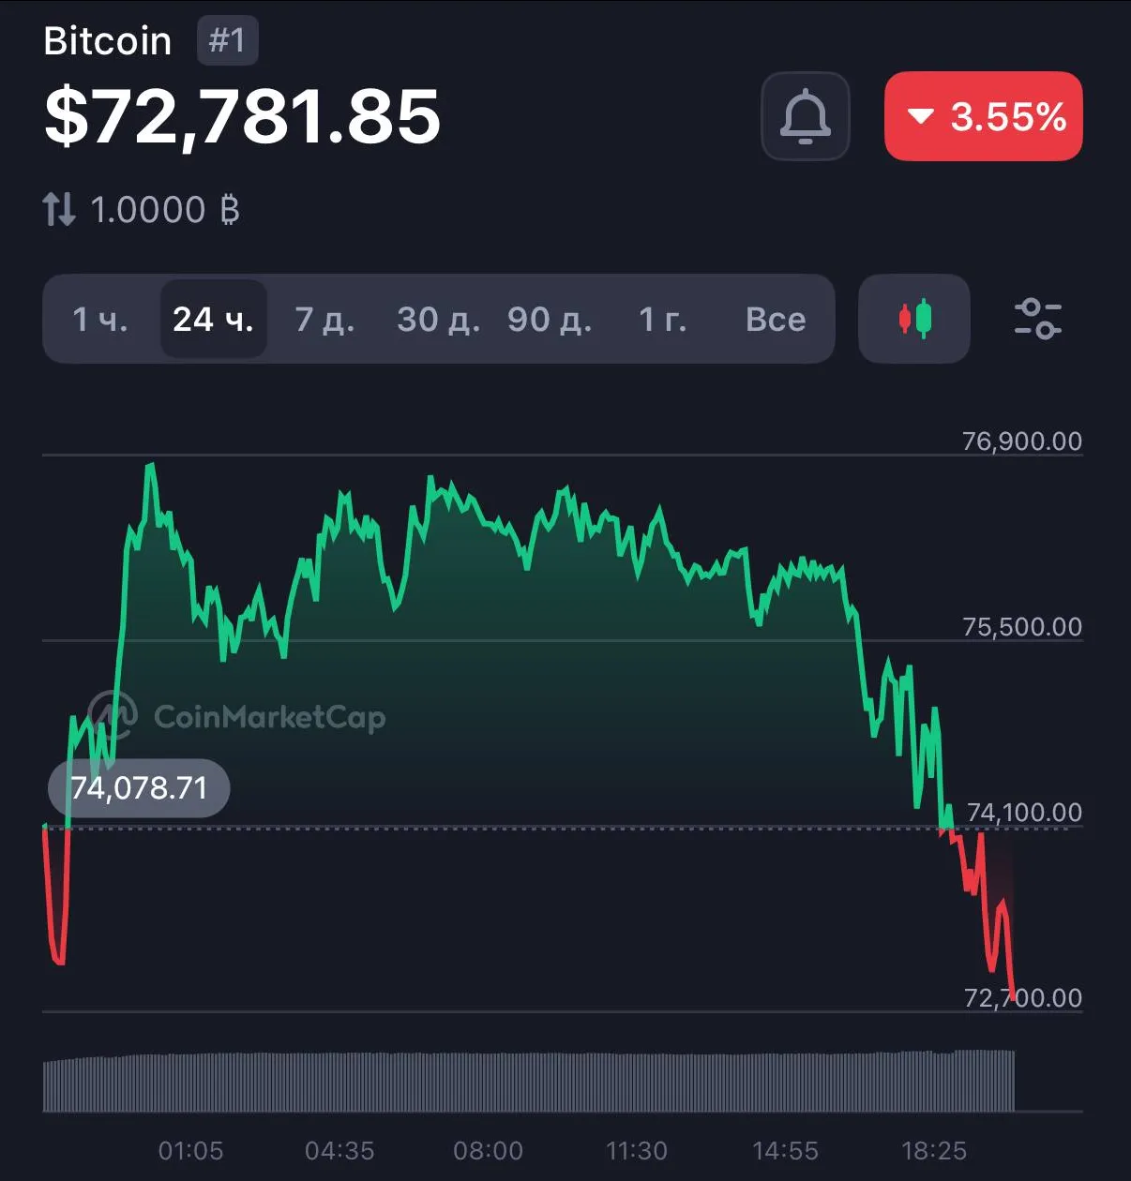Tap the $72,781.85 price value
This screenshot has width=1131, height=1181.
pos(242,116)
